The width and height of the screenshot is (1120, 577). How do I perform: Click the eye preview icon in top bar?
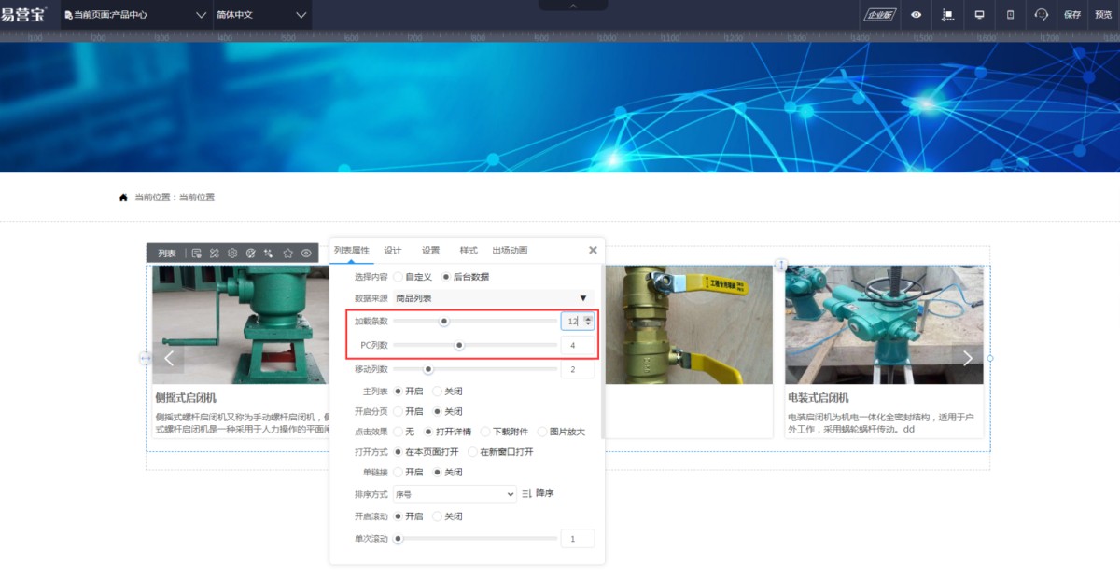coord(917,15)
